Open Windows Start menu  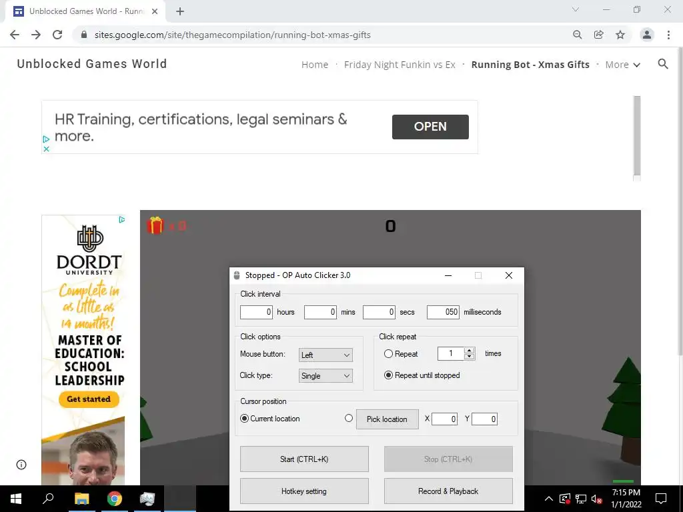point(16,499)
